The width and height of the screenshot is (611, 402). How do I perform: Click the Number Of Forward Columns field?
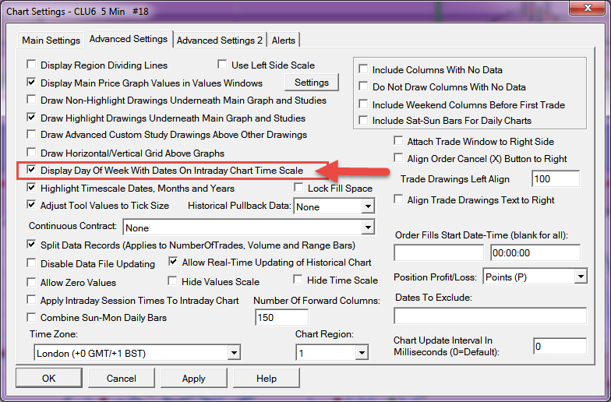[281, 317]
